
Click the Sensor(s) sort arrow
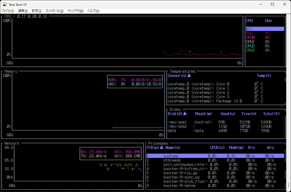189,75
